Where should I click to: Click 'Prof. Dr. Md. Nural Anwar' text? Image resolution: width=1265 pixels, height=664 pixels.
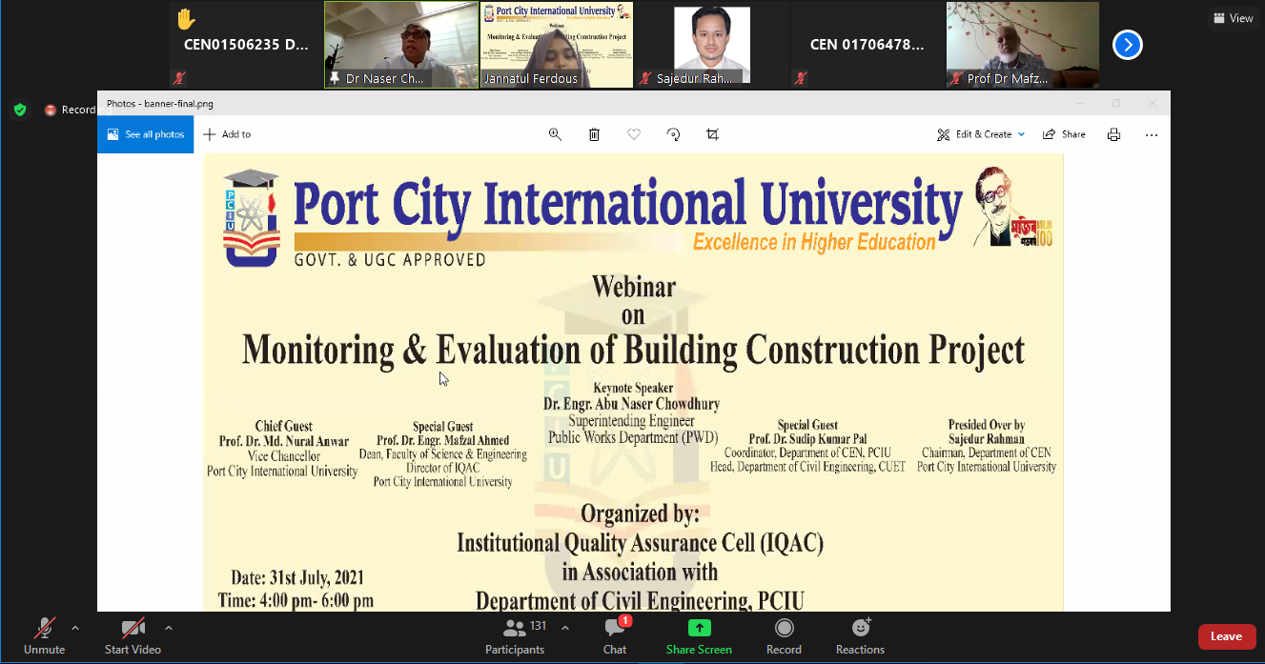pos(284,441)
